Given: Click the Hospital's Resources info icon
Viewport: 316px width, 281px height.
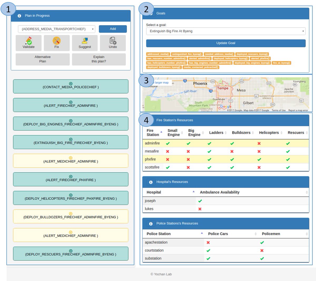Looking at the screenshot, I should pos(151,182).
